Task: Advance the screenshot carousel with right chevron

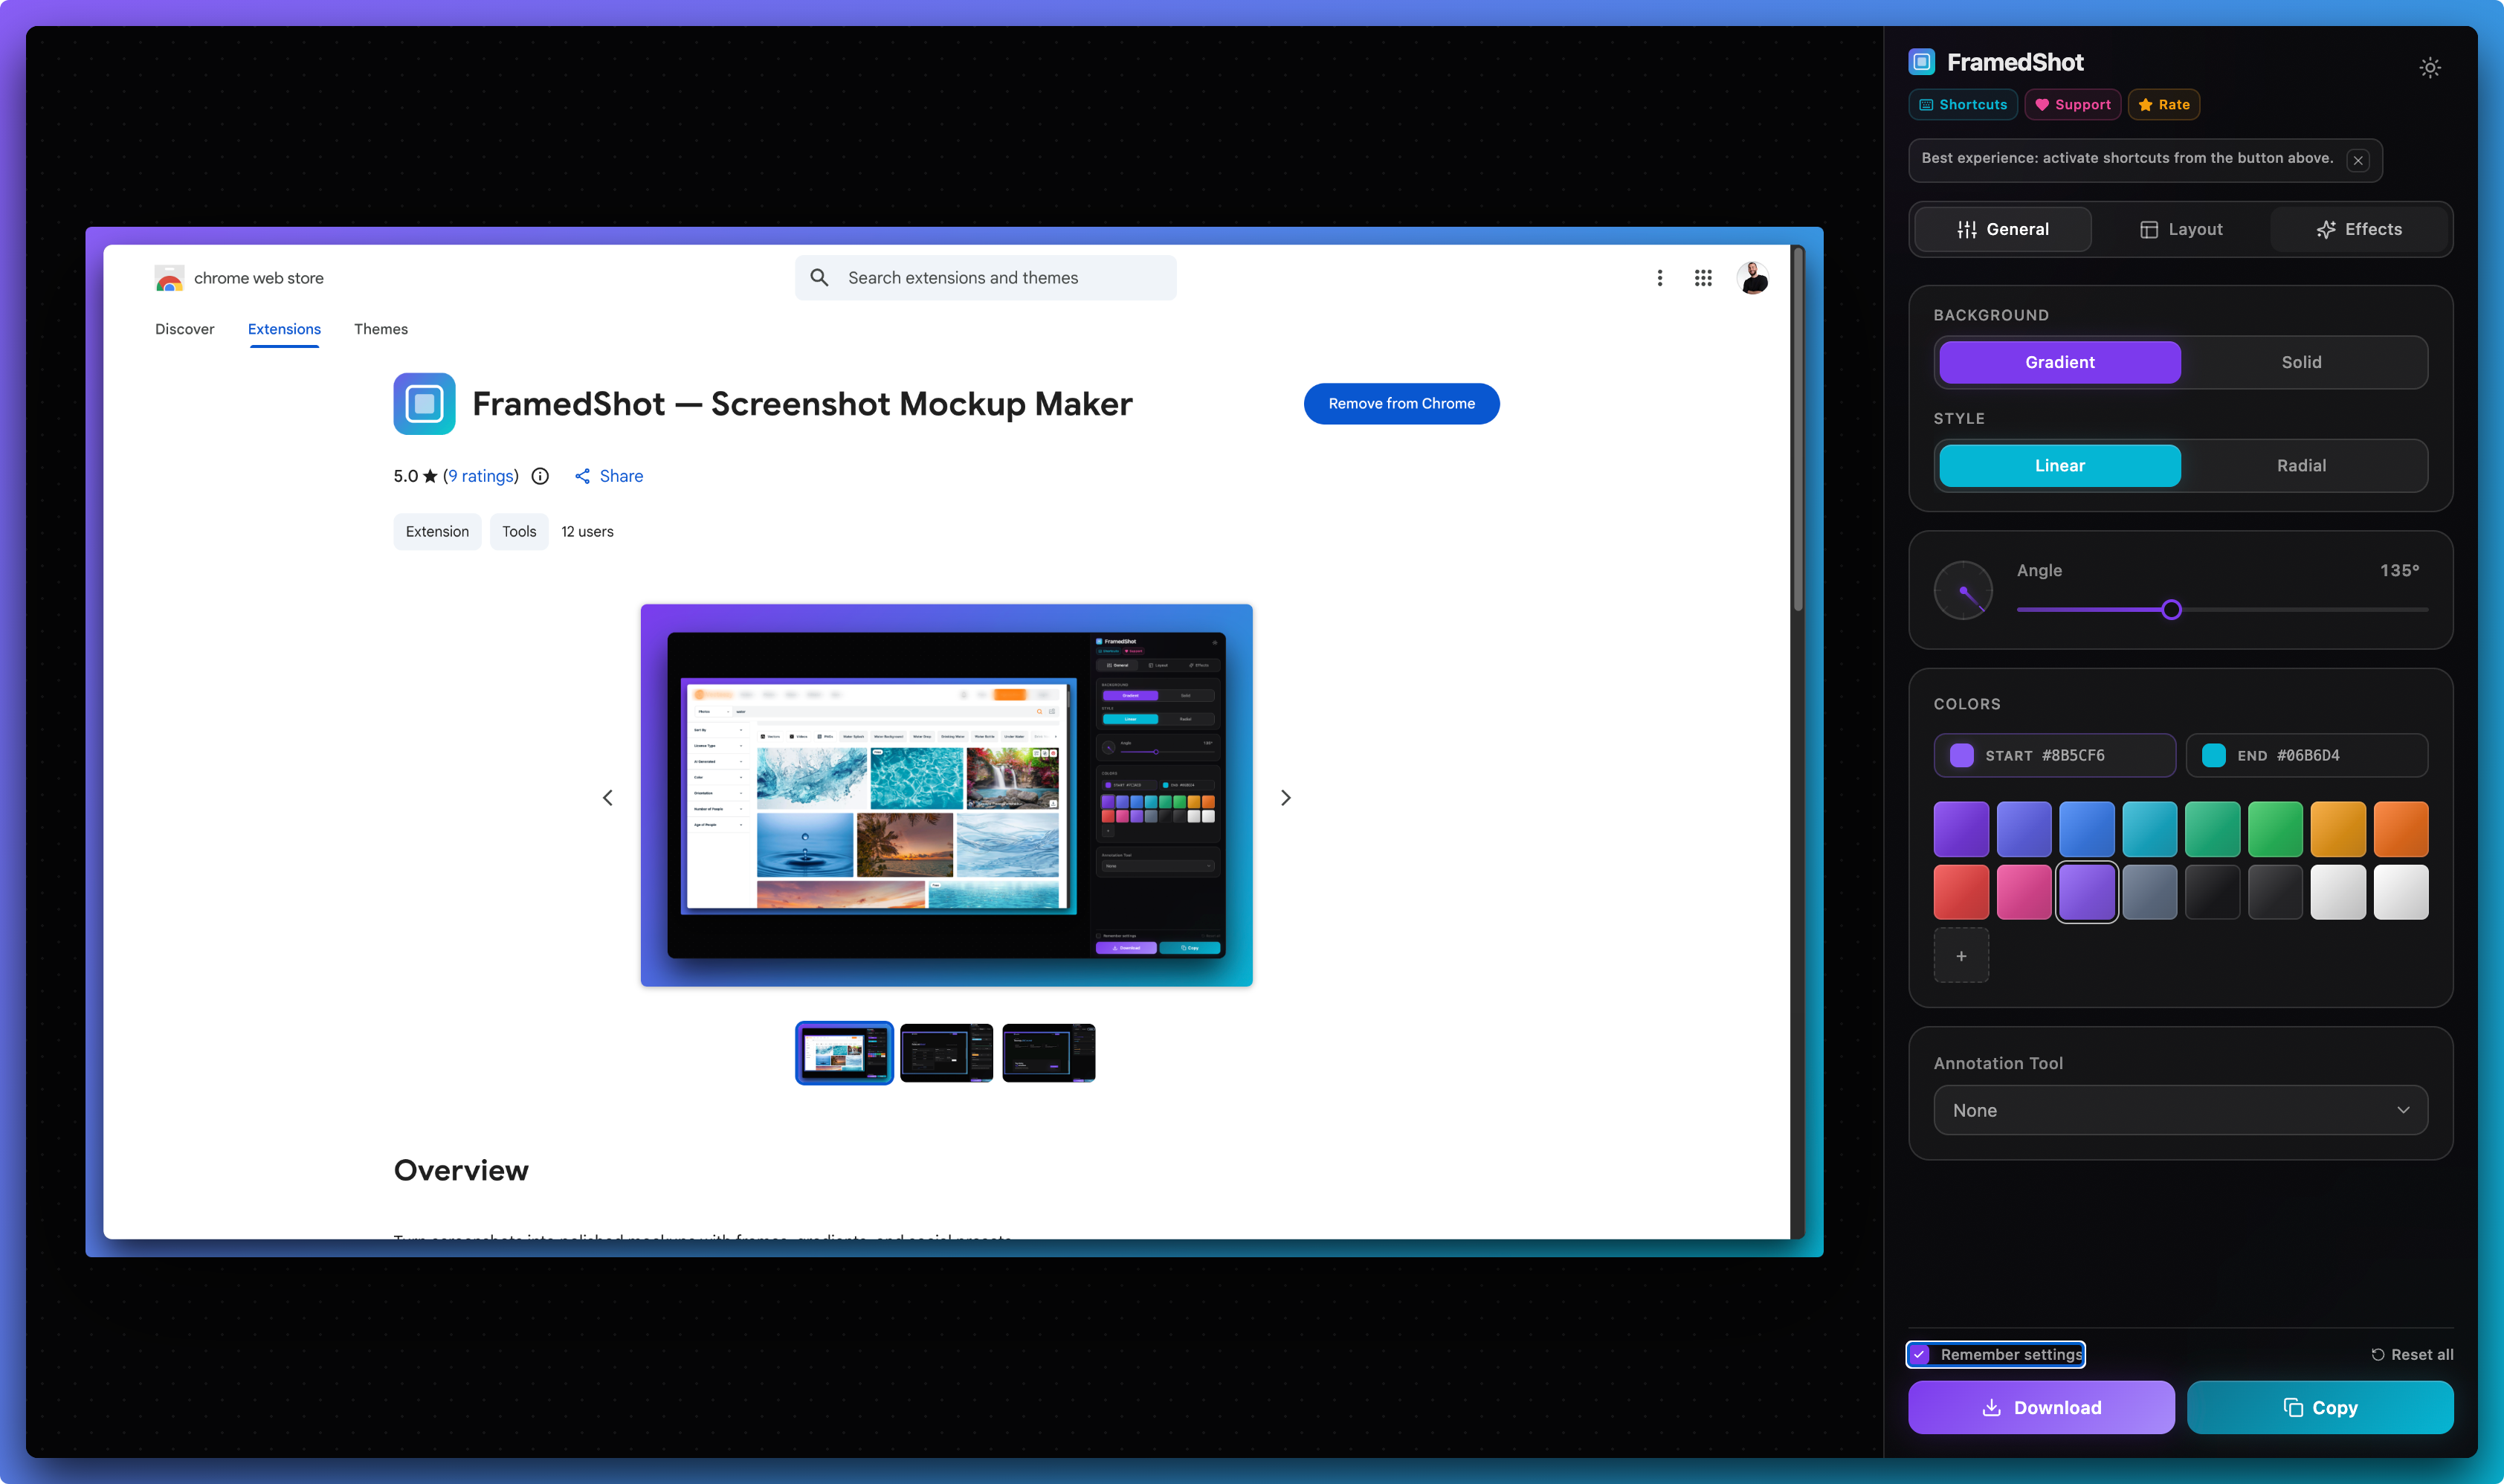Action: (x=1286, y=797)
